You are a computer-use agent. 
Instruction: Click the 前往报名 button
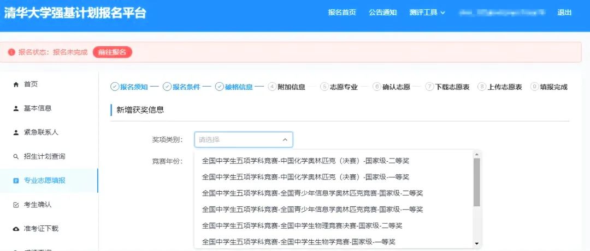tap(112, 52)
